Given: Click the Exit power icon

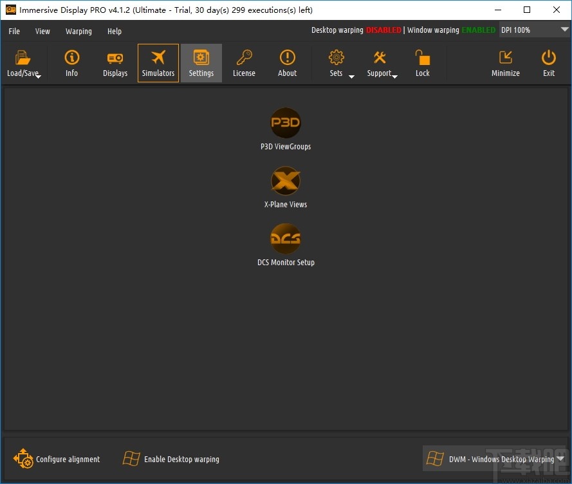Looking at the screenshot, I should pos(549,58).
